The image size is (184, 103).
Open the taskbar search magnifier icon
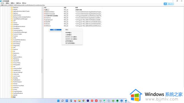pyautogui.click(x=63, y=101)
